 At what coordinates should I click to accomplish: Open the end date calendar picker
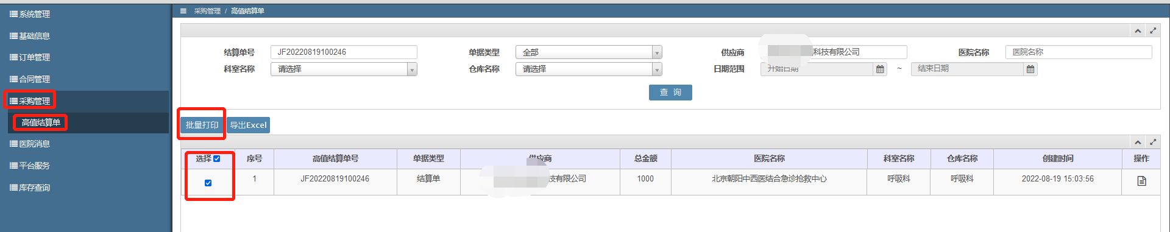[x=1030, y=69]
